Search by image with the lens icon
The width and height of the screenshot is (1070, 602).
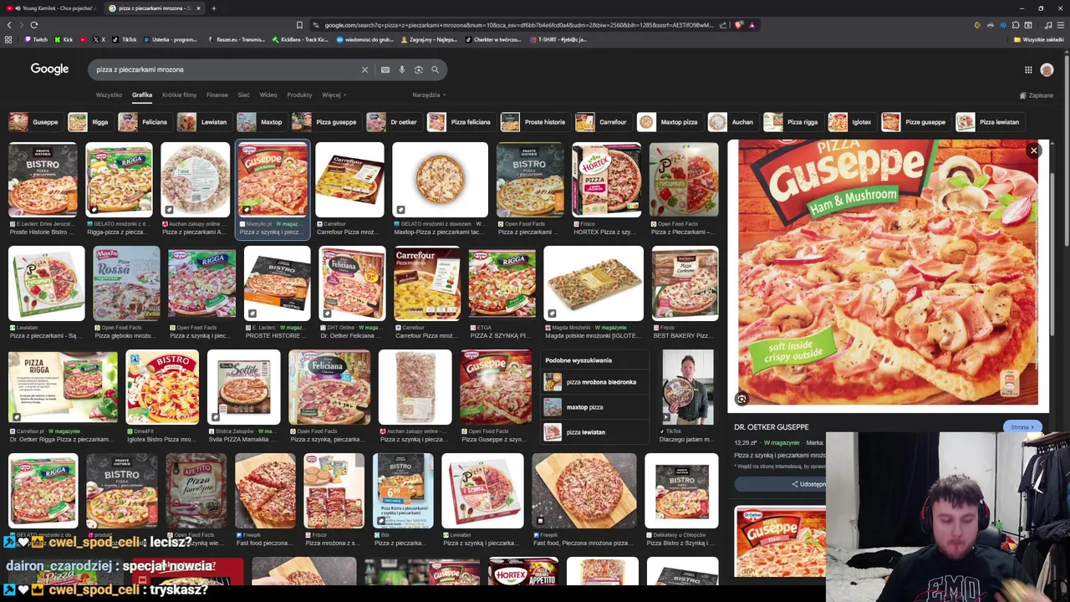point(419,69)
